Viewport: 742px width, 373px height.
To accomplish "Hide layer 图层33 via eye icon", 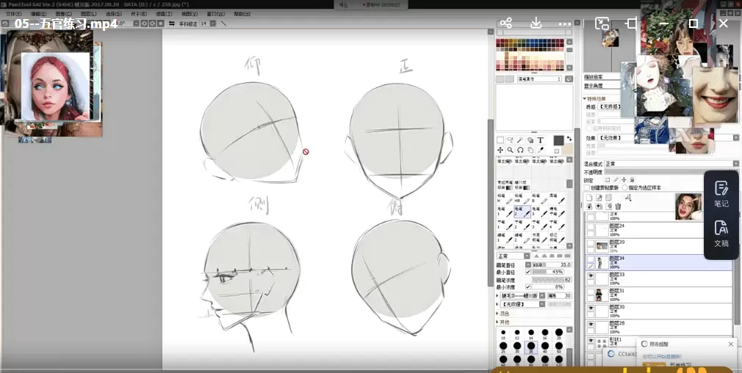I will [590, 275].
